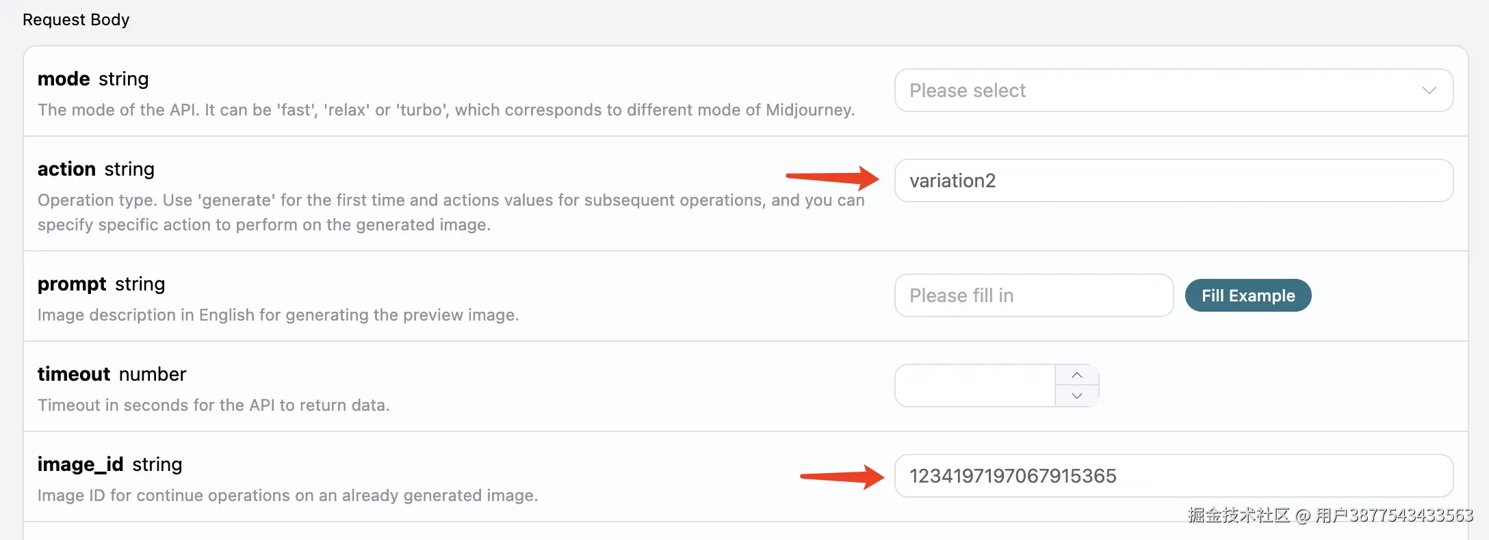This screenshot has width=1489, height=540.
Task: Increase timeout with the up arrow
Action: tap(1077, 375)
